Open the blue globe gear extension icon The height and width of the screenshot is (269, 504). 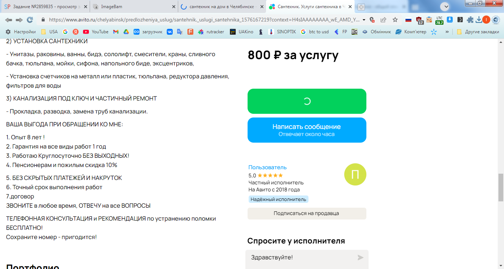pyautogui.click(x=496, y=20)
